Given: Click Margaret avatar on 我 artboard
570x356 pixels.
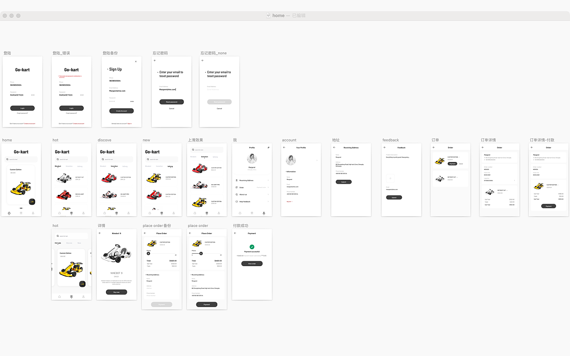Looking at the screenshot, I should click(x=252, y=159).
